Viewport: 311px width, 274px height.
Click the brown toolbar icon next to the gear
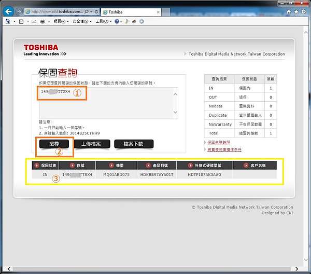point(134,21)
